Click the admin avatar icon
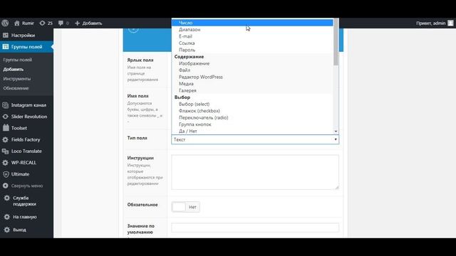 point(450,23)
